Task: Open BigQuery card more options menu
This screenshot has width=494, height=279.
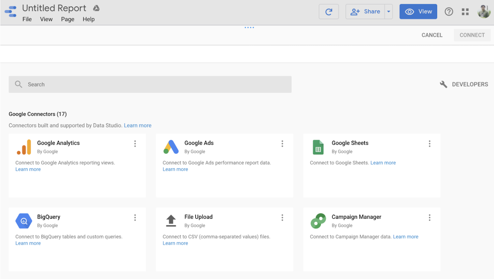Action: 135,217
